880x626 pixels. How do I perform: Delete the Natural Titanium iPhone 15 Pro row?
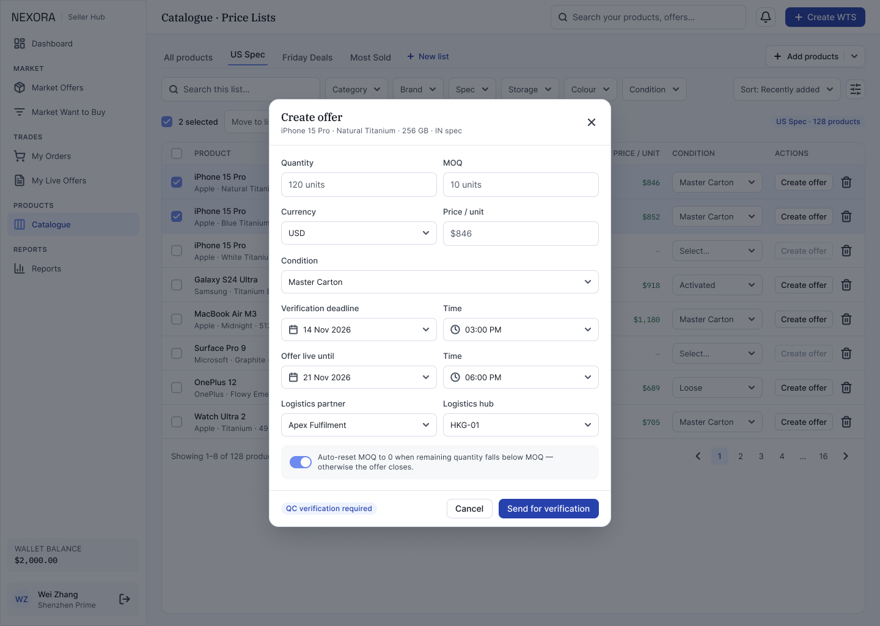(846, 182)
